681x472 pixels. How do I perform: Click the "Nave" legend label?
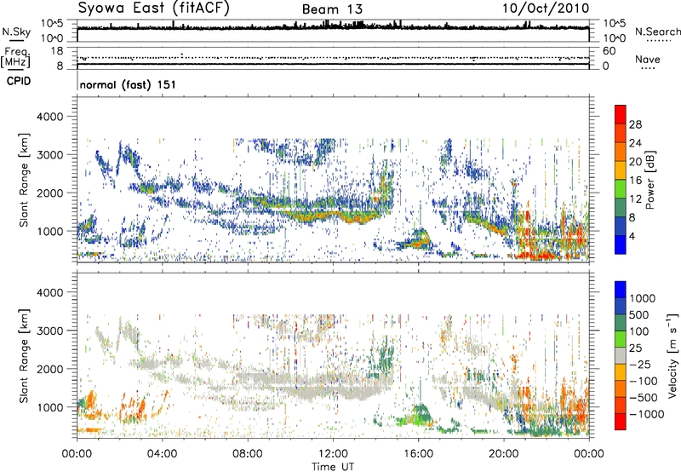(x=647, y=59)
